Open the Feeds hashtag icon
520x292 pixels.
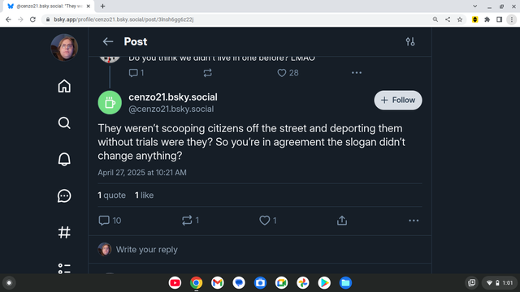click(x=64, y=232)
